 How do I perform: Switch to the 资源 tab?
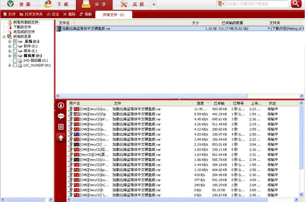coord(19,4)
